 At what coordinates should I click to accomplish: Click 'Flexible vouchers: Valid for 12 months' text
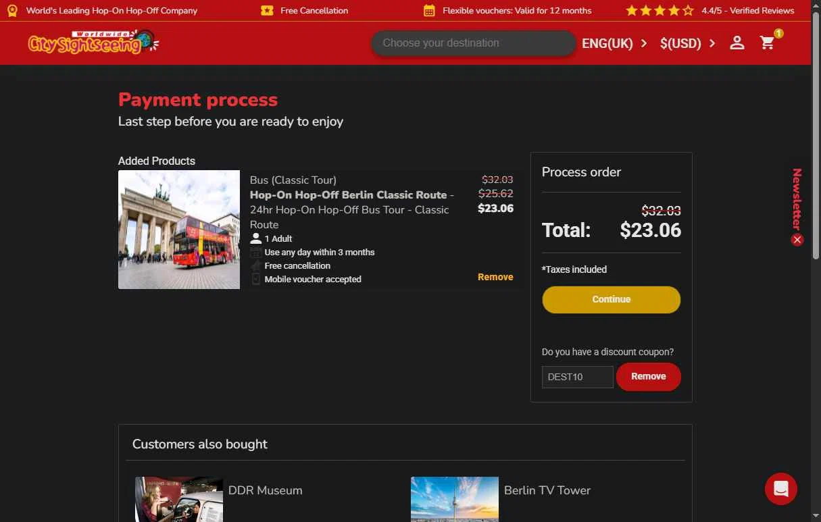[517, 11]
